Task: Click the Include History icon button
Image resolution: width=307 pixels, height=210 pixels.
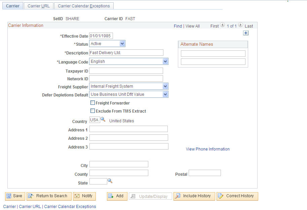Action: pyautogui.click(x=178, y=196)
